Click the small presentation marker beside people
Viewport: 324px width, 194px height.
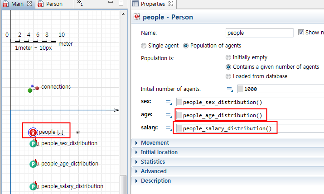point(77,132)
